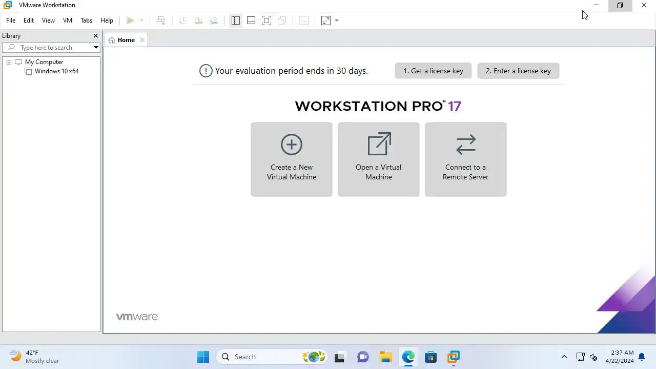The image size is (656, 369).
Task: Select My Computer in the library
Action: tap(44, 62)
